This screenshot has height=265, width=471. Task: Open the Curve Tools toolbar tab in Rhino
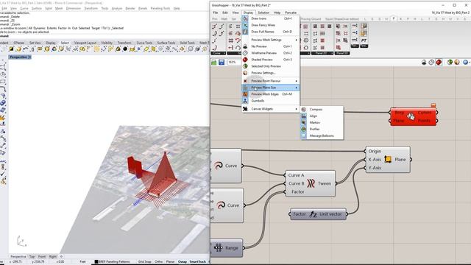click(144, 43)
